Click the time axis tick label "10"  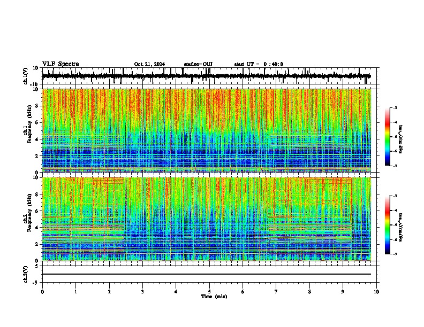click(x=376, y=292)
